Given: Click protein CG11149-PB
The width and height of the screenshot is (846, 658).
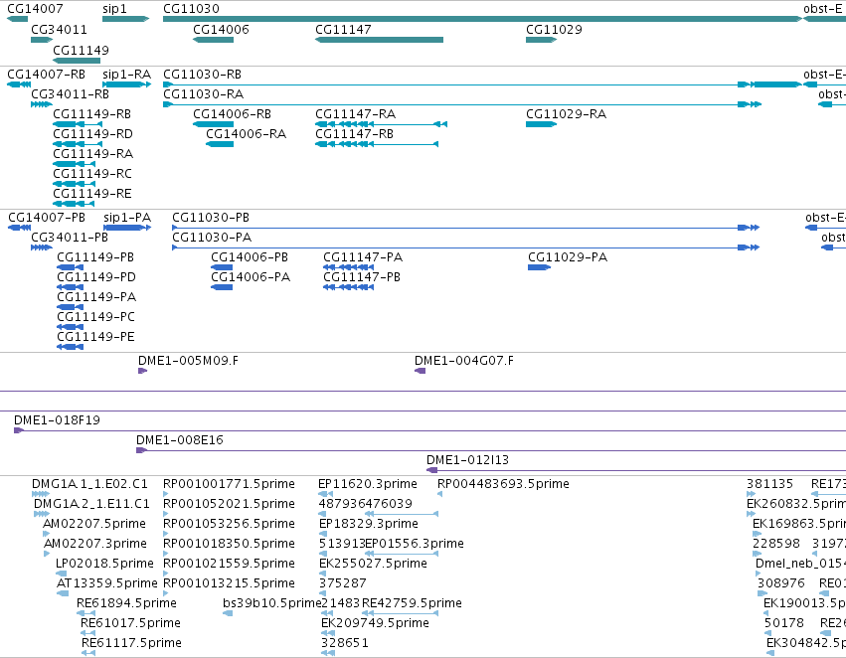Looking at the screenshot, I should (x=95, y=257).
